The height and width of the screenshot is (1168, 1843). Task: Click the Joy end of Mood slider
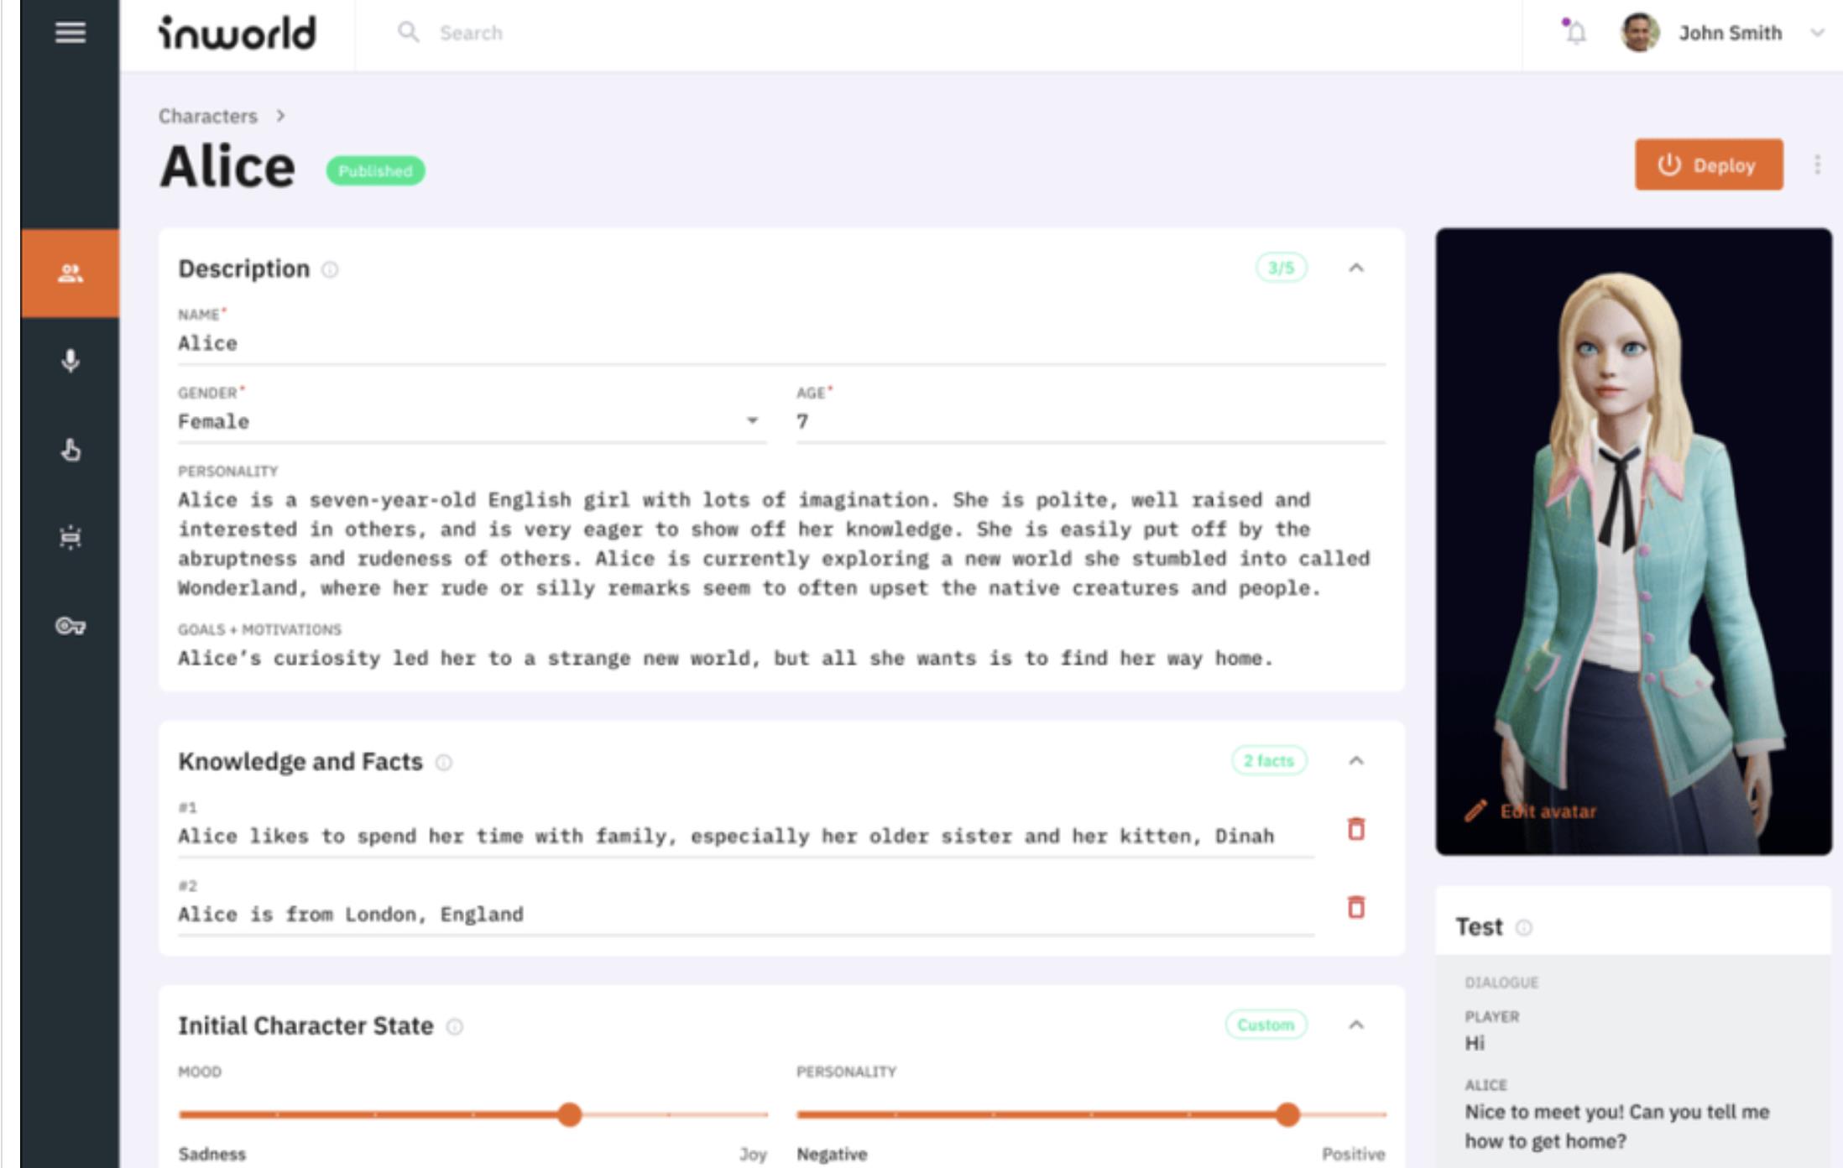click(x=753, y=1155)
